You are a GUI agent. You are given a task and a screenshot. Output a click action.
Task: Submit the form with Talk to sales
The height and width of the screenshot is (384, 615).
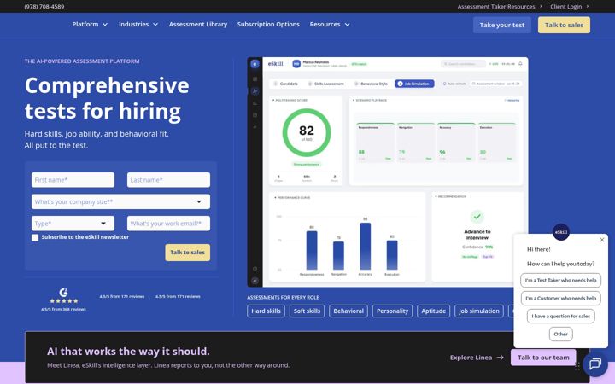(x=187, y=253)
